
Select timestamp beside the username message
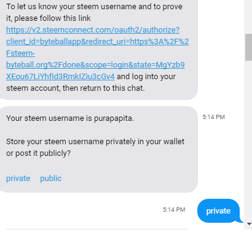(214, 117)
